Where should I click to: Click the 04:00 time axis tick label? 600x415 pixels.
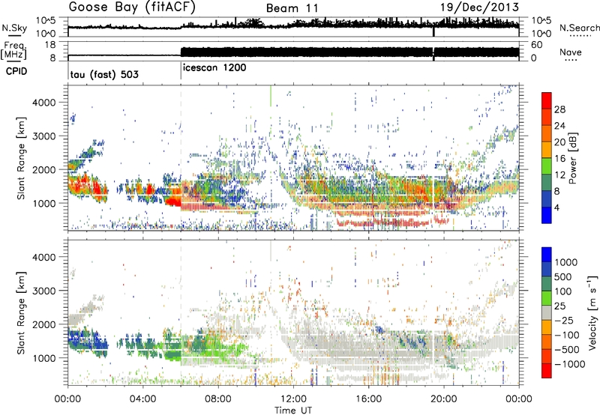tap(142, 399)
